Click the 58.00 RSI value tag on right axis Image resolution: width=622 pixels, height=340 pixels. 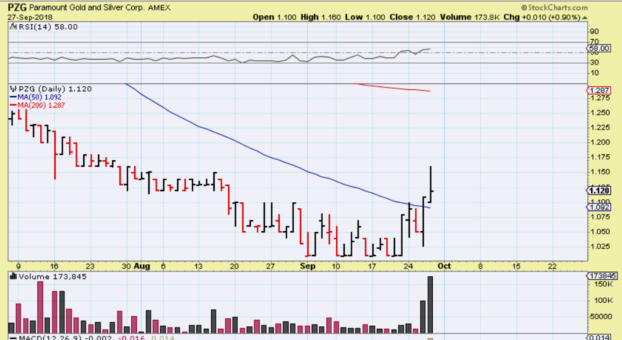coord(599,48)
